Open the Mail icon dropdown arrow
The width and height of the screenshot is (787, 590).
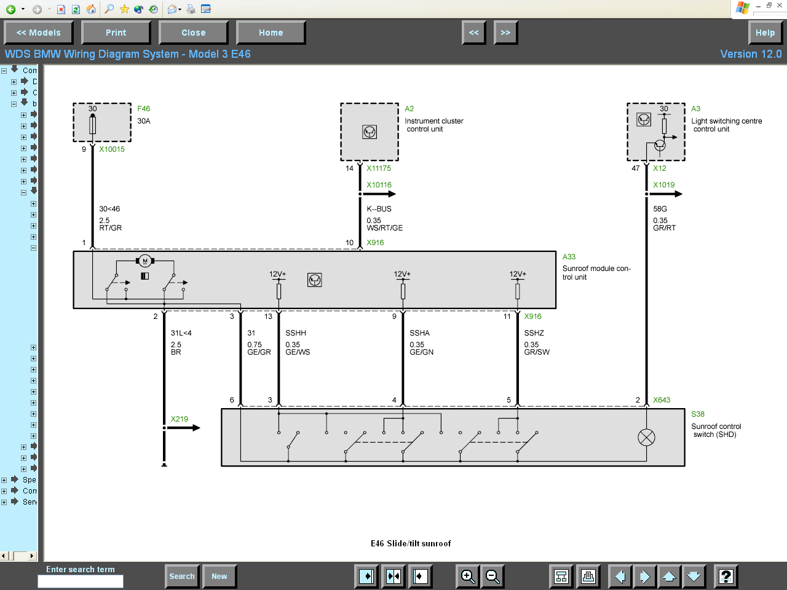180,9
